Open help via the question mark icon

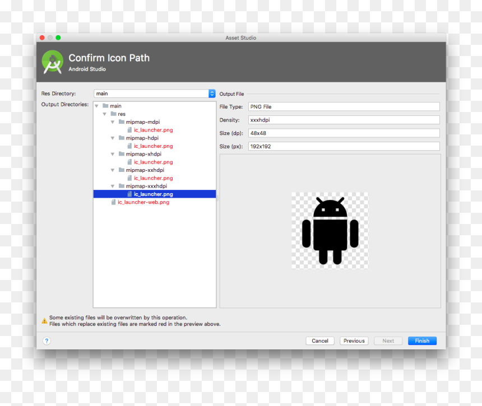point(47,340)
